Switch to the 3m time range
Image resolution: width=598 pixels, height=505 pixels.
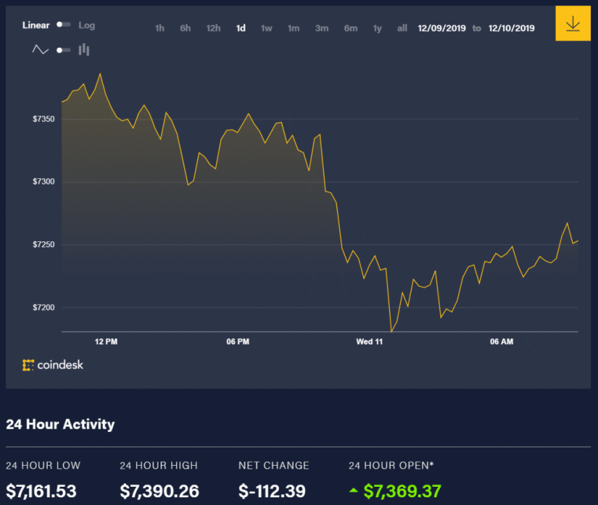(322, 28)
